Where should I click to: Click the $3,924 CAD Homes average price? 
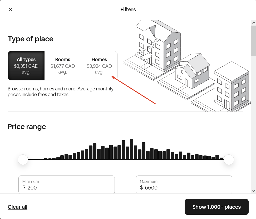tap(99, 66)
